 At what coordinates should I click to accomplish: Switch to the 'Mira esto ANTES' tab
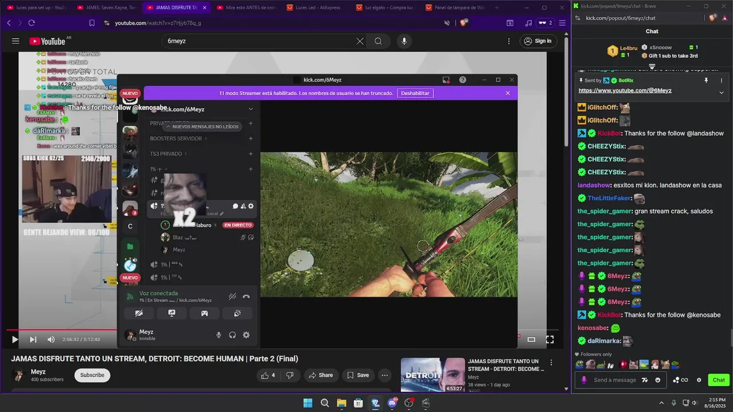tap(247, 7)
